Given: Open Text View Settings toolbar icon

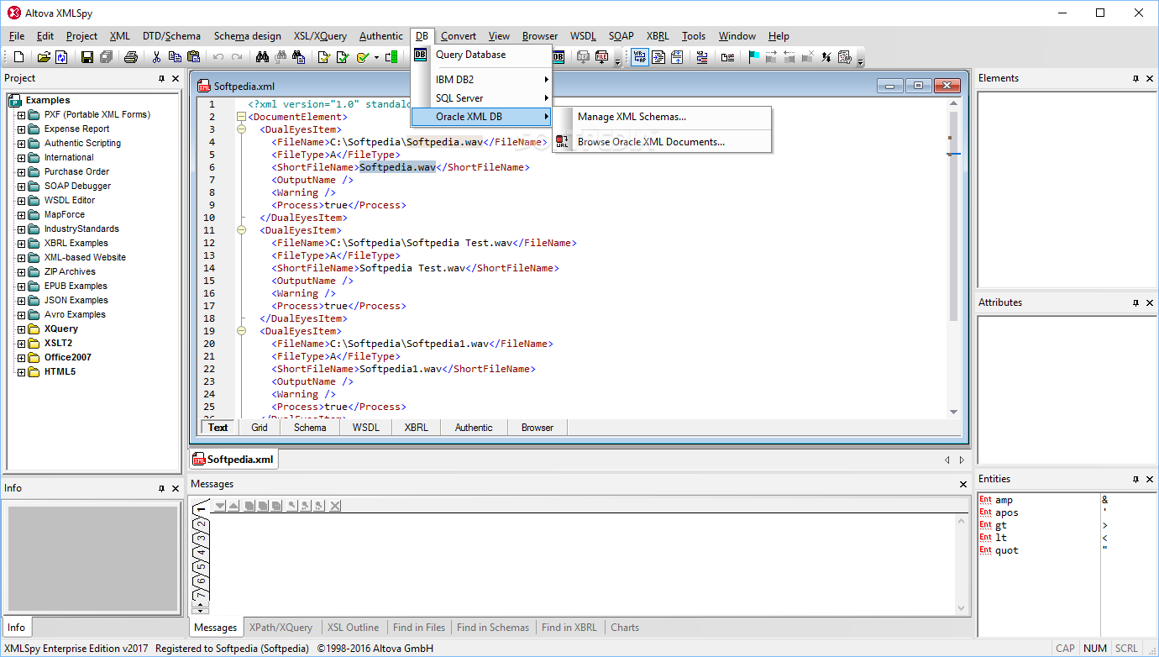Looking at the screenshot, I should coord(844,57).
